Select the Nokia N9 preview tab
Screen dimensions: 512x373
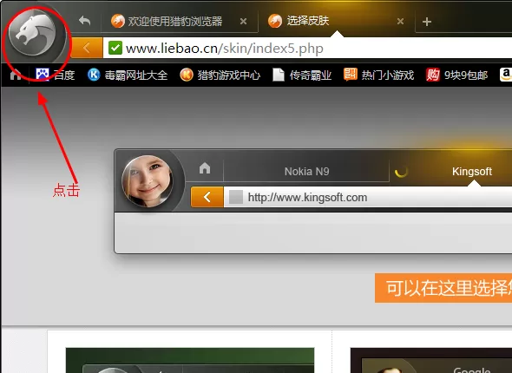tap(306, 172)
